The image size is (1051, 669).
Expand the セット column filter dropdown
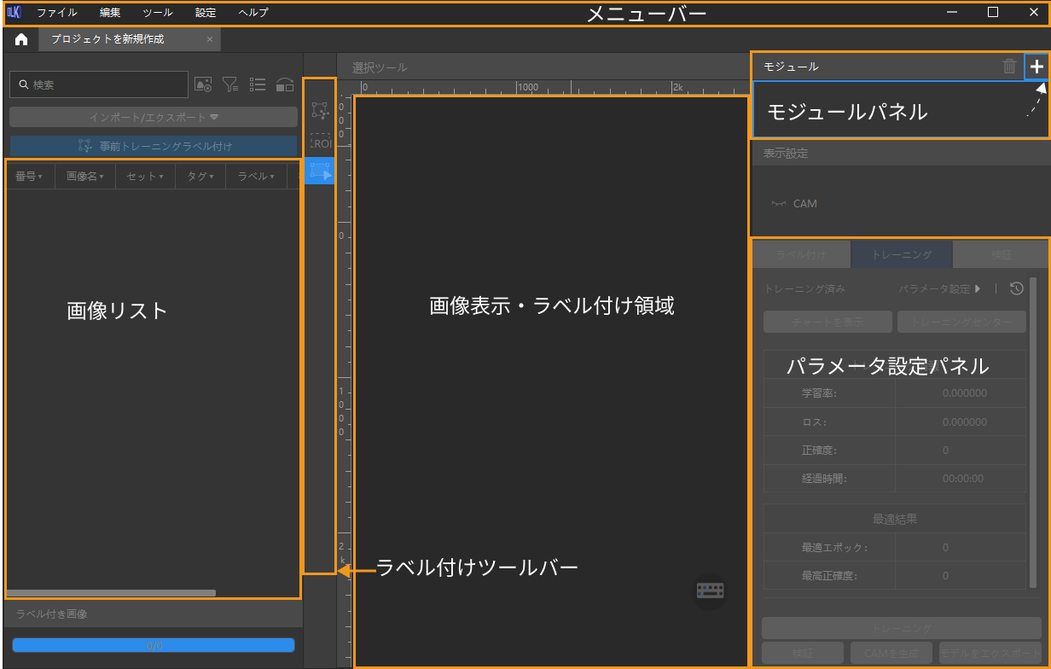click(145, 177)
